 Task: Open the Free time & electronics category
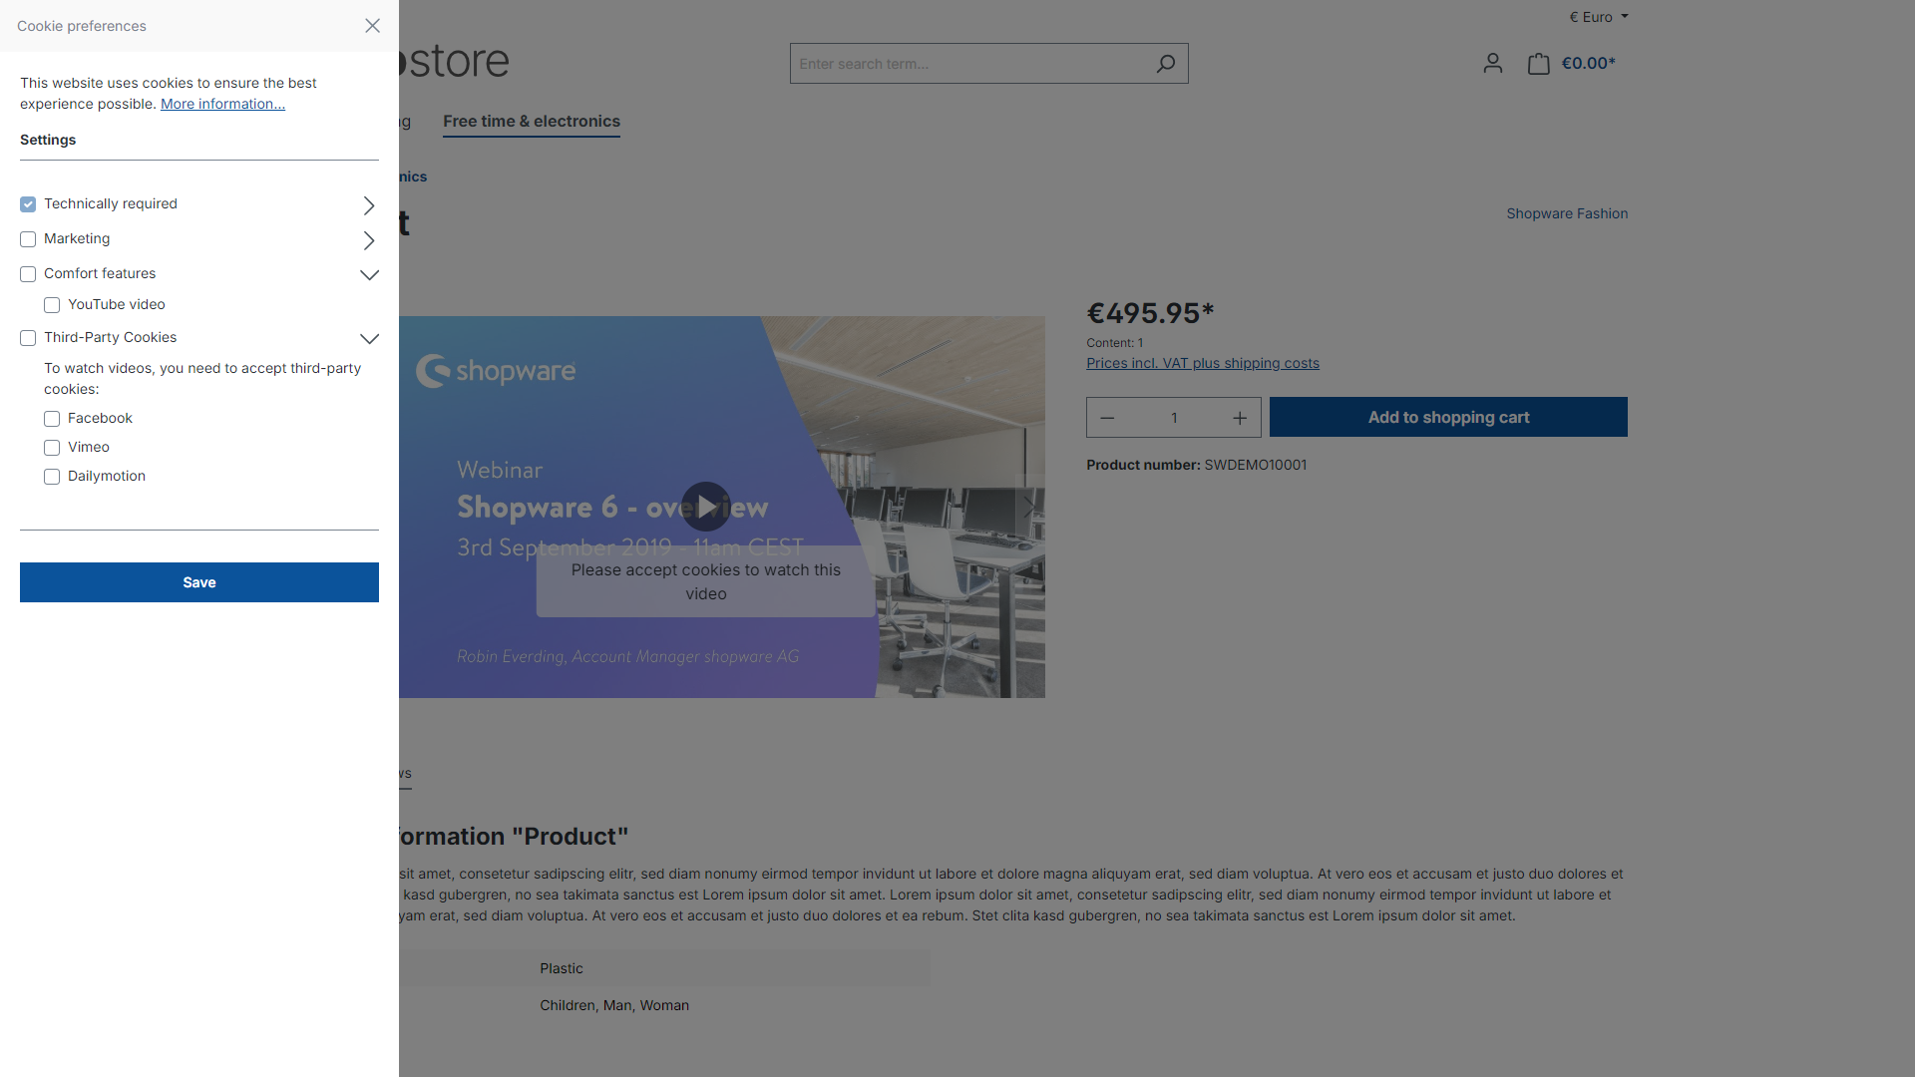[532, 122]
